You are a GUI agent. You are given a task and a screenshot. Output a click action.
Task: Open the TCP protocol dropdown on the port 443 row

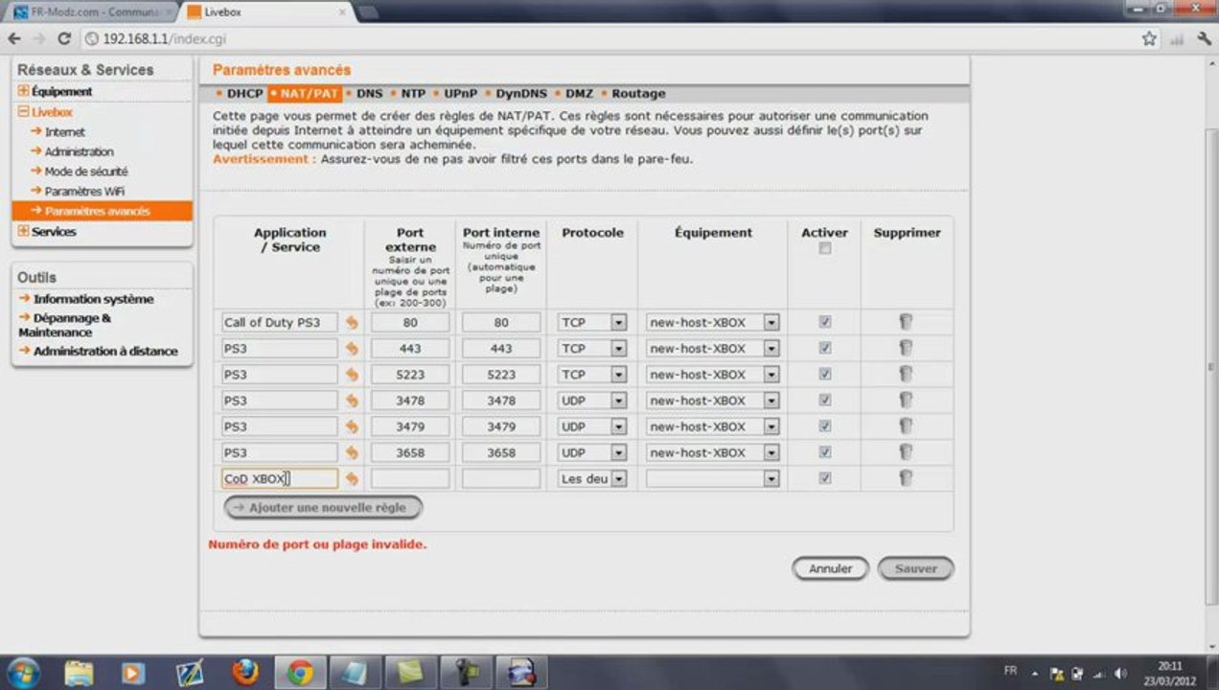tap(592, 349)
